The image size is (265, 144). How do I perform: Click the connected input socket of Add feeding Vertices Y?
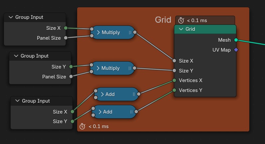[93, 108]
